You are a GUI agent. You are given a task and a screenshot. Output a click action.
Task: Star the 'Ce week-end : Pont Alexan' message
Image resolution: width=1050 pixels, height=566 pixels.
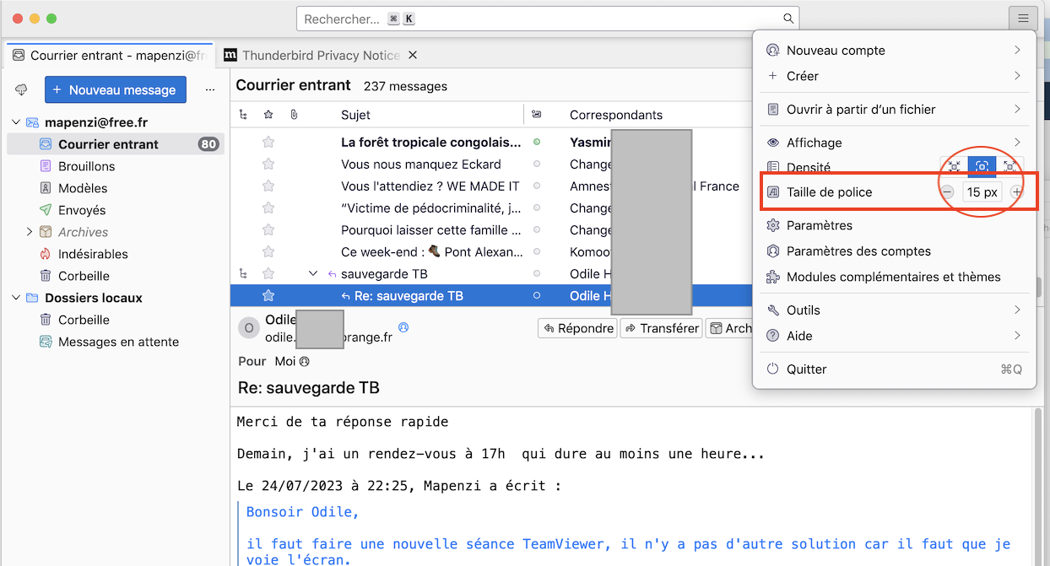click(x=268, y=252)
